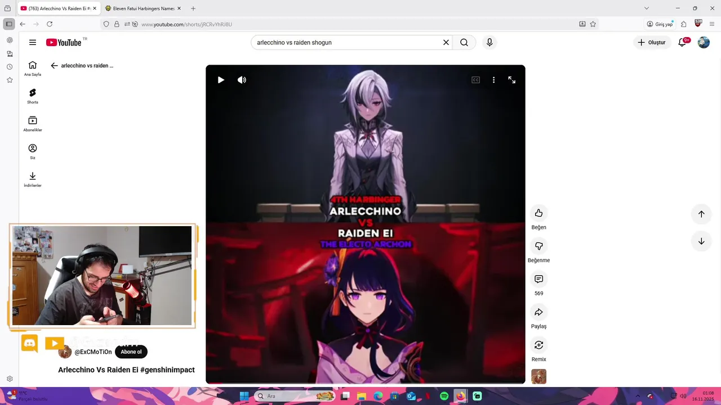Open Shorts in the sidebar
The height and width of the screenshot is (405, 721).
tap(33, 96)
